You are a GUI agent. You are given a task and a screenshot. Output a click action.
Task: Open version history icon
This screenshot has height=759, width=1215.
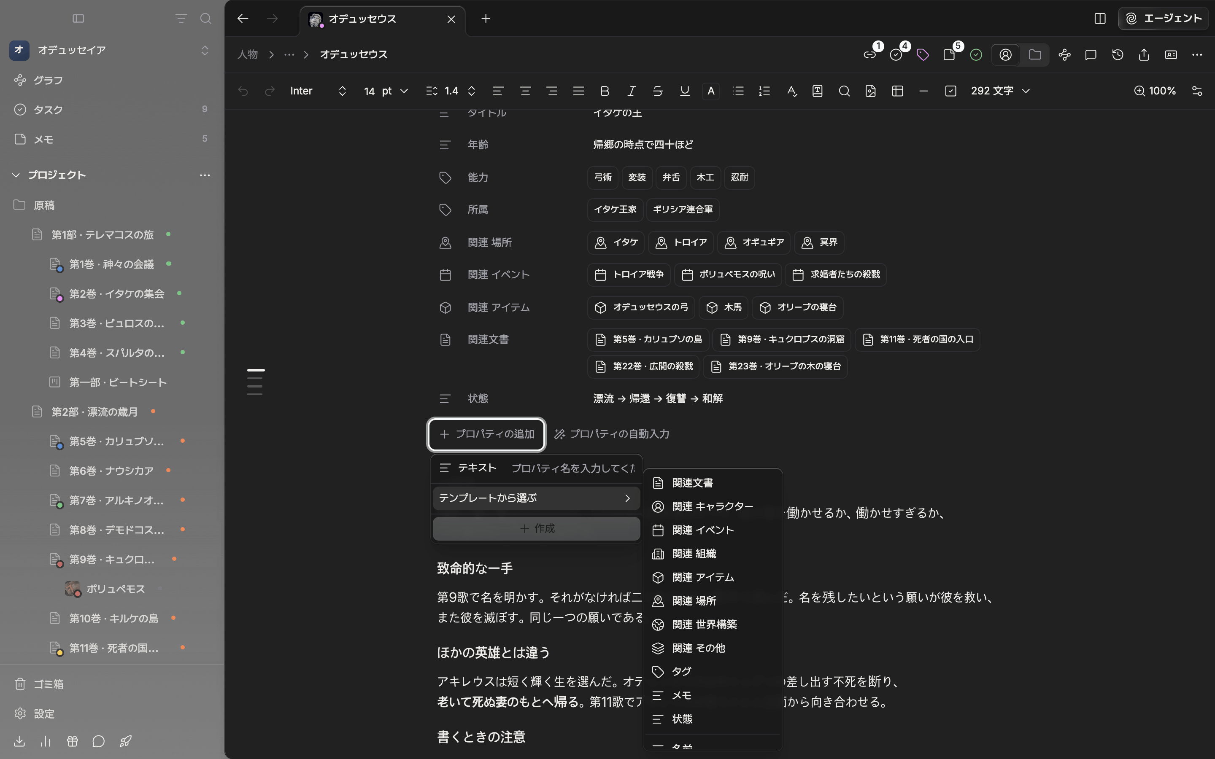[x=1118, y=55]
